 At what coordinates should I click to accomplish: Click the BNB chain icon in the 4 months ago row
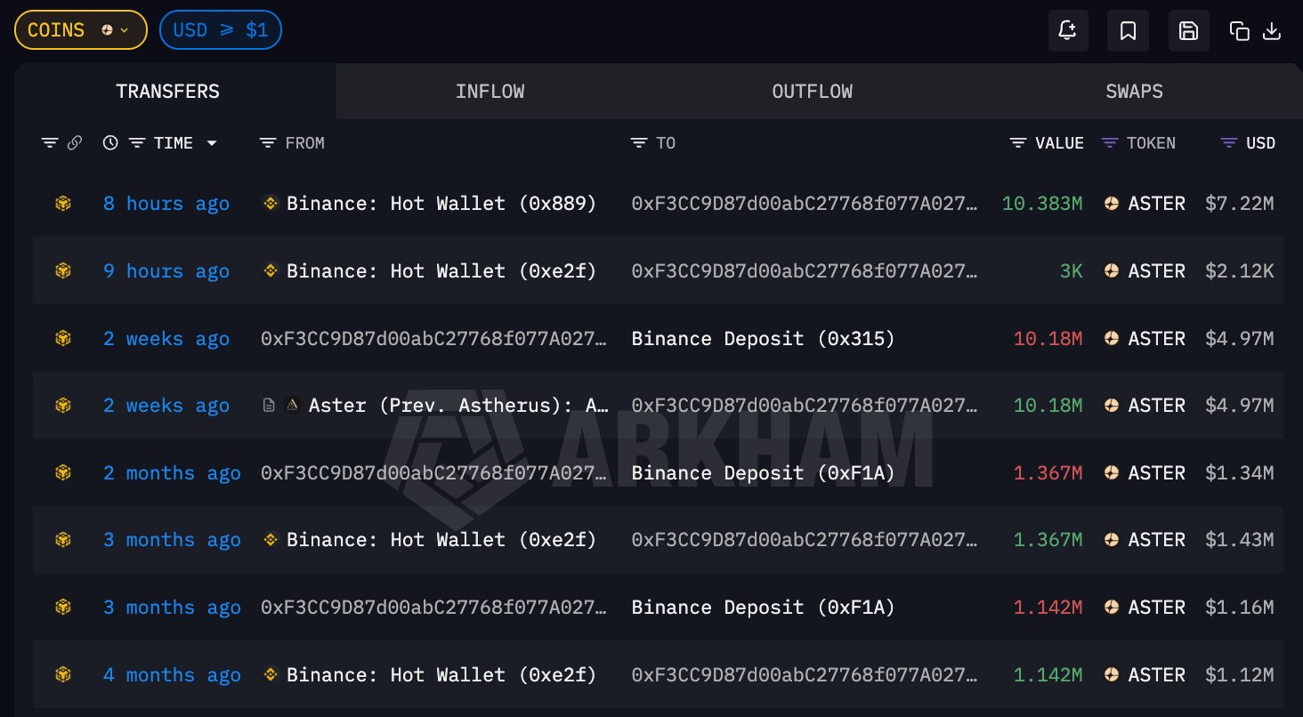(x=62, y=675)
